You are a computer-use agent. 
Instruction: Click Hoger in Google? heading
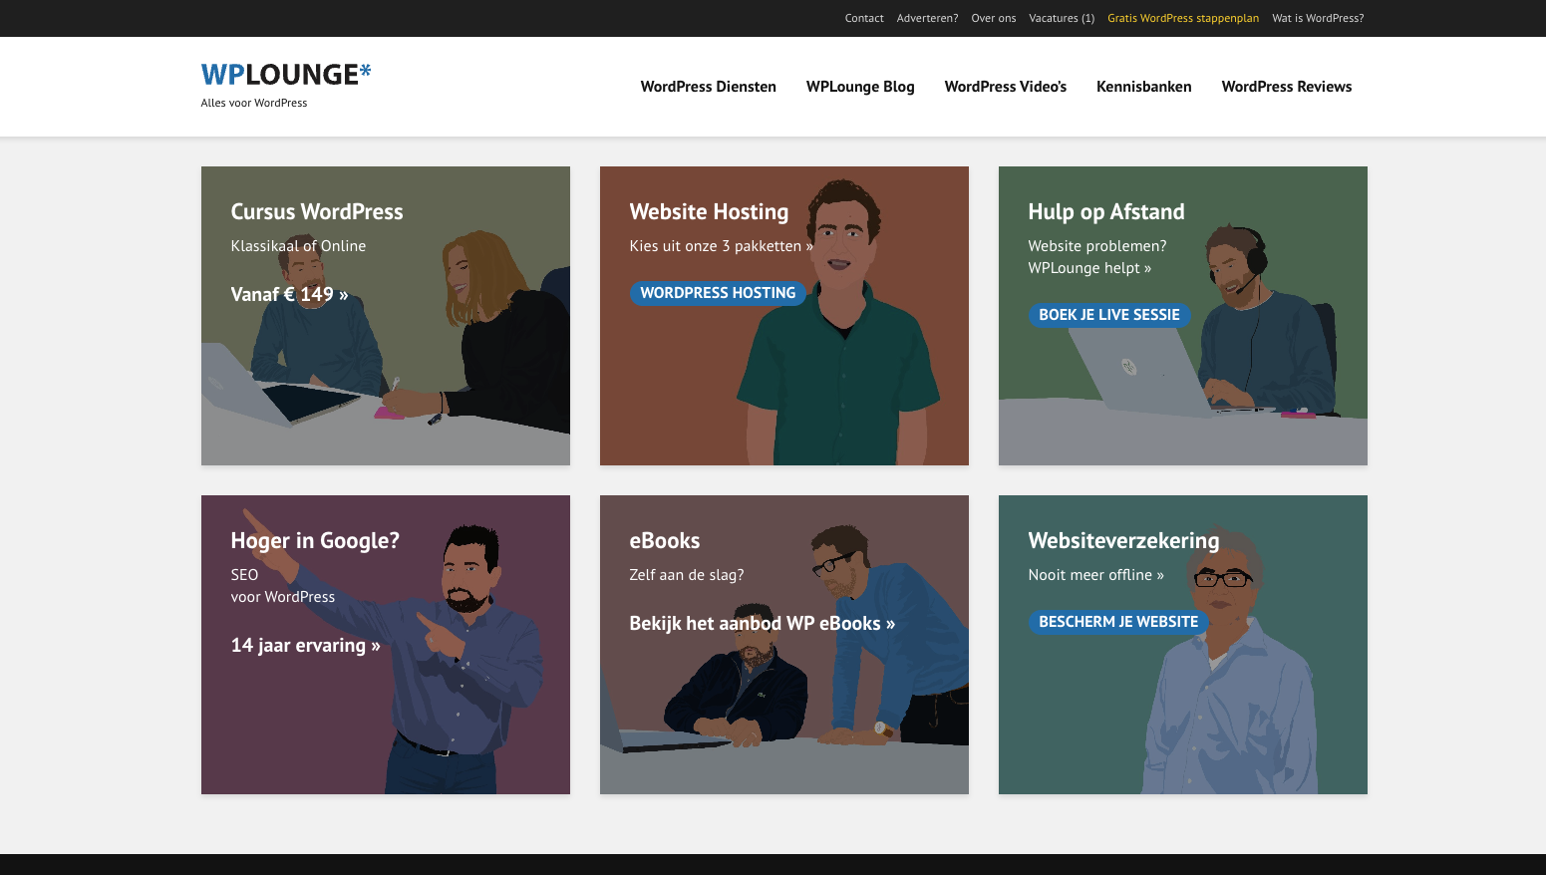pyautogui.click(x=315, y=540)
